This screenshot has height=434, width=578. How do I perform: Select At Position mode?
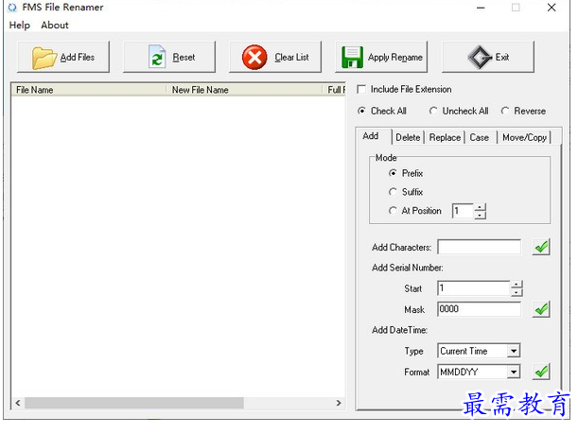[x=393, y=211]
